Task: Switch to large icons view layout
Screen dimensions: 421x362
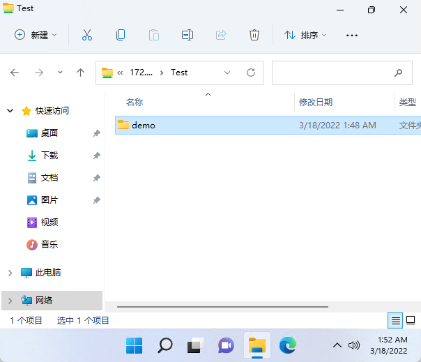Action: tap(411, 320)
